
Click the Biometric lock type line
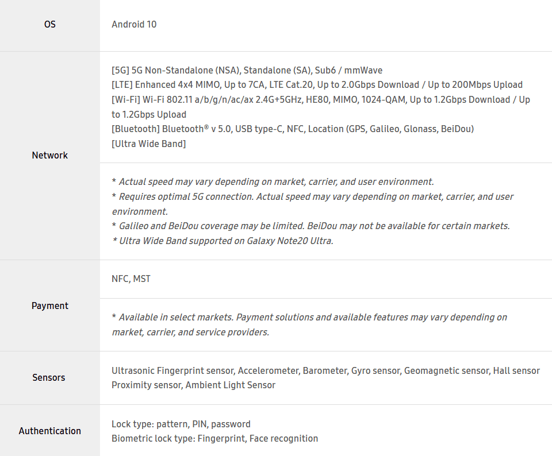pyautogui.click(x=214, y=438)
